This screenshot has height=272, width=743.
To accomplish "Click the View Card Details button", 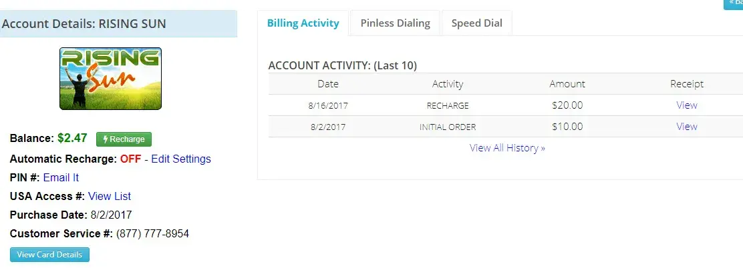I will pyautogui.click(x=49, y=255).
